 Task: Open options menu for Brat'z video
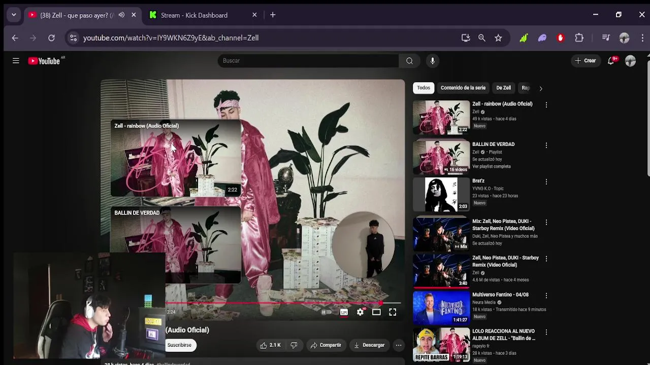[546, 182]
